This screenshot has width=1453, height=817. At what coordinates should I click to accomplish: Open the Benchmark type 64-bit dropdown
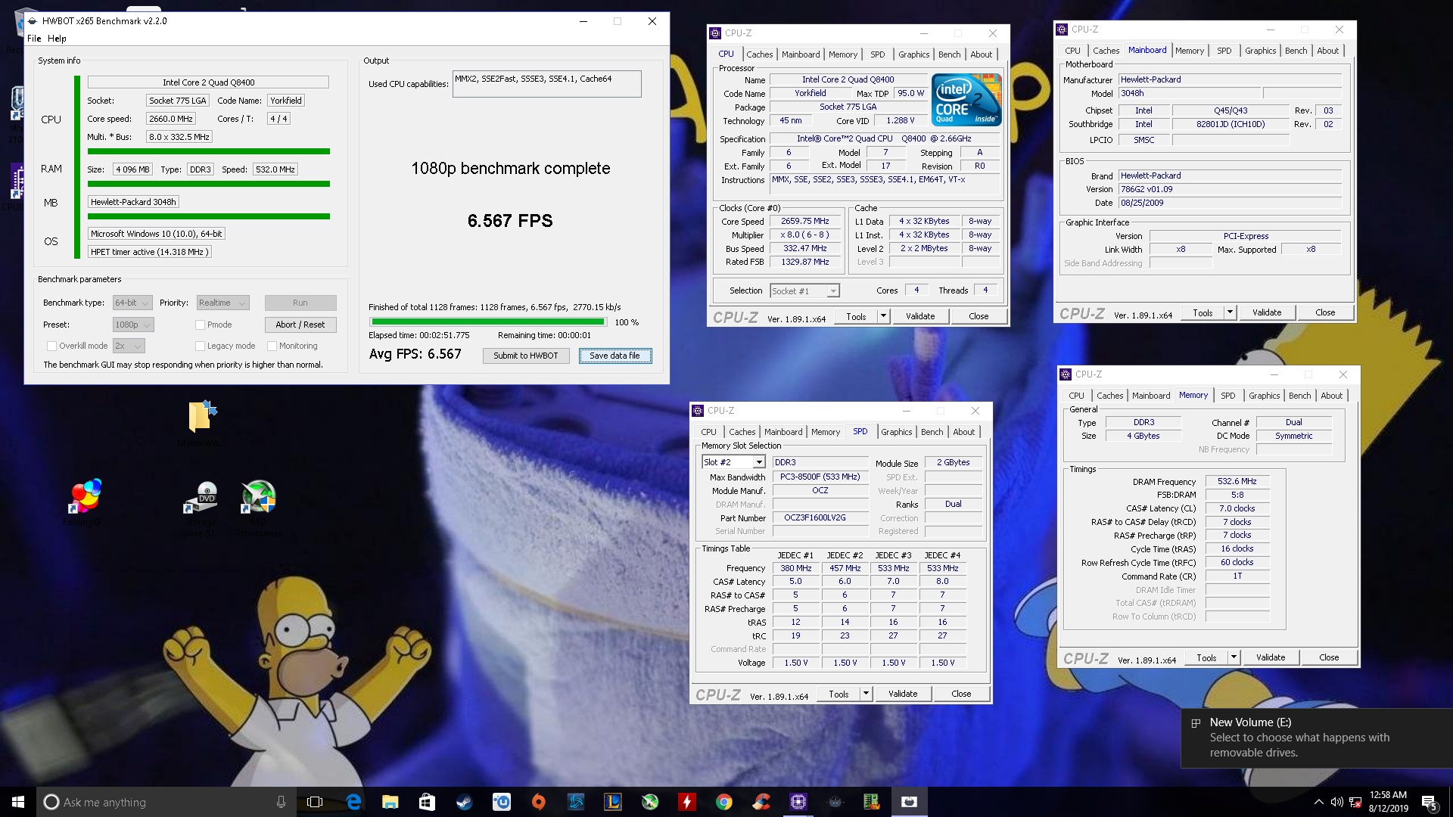132,303
